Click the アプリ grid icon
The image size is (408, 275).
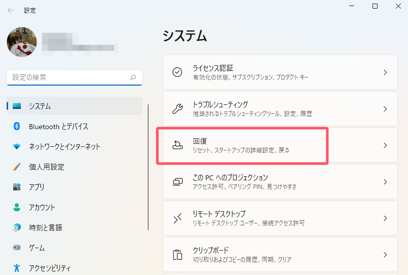click(x=17, y=187)
